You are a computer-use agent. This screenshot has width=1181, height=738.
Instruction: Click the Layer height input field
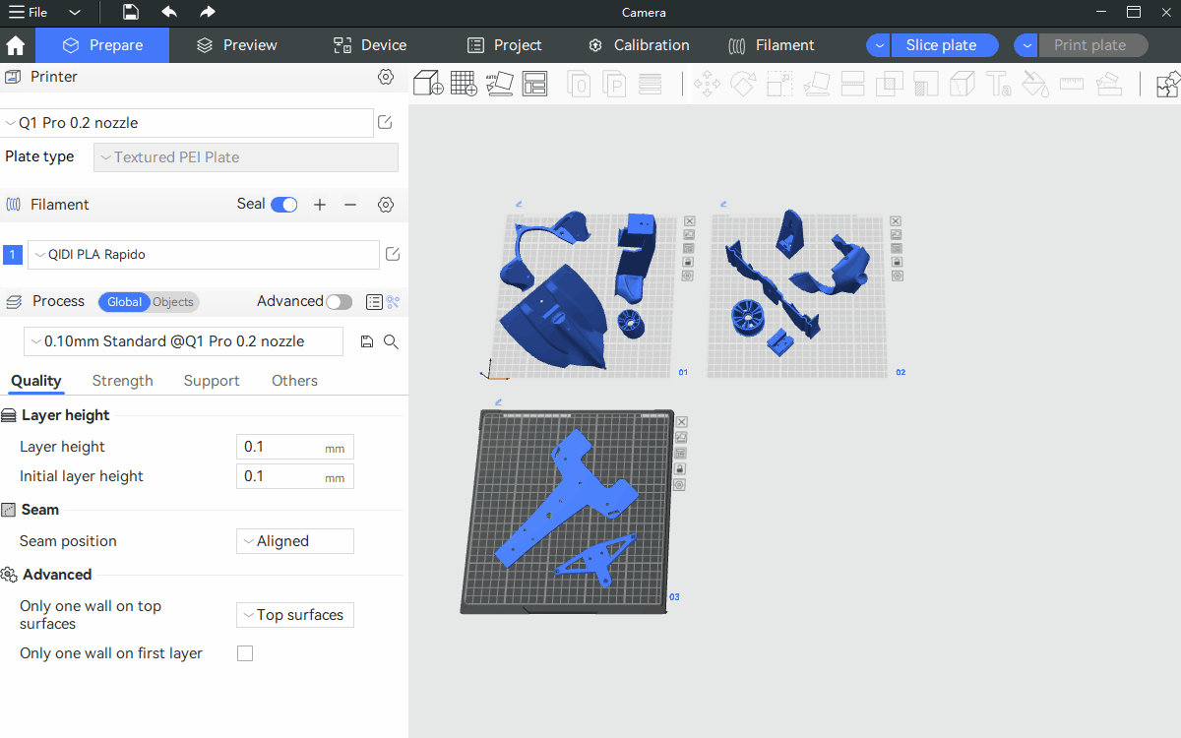click(280, 447)
